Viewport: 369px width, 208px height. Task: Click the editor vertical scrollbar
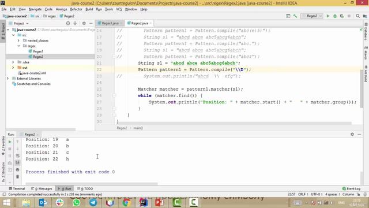click(x=362, y=88)
